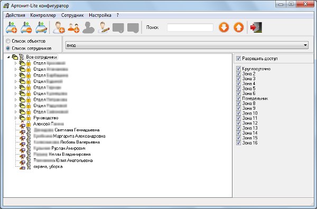This screenshot has height=209, width=317.
Task: Click the card icon beside охрана, уборка
Action: 23,167
